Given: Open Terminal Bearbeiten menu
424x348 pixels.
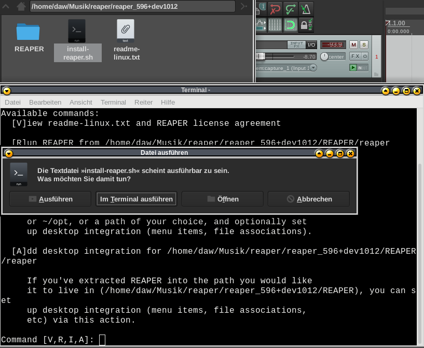Looking at the screenshot, I should (x=45, y=103).
